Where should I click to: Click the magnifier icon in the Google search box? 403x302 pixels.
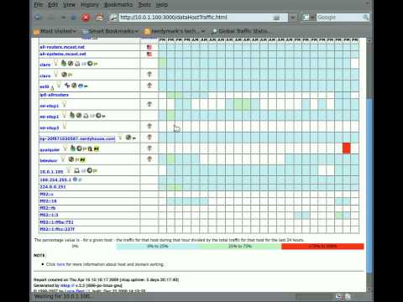tap(365, 18)
